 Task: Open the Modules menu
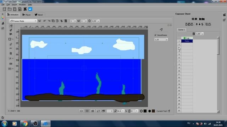click(x=22, y=5)
